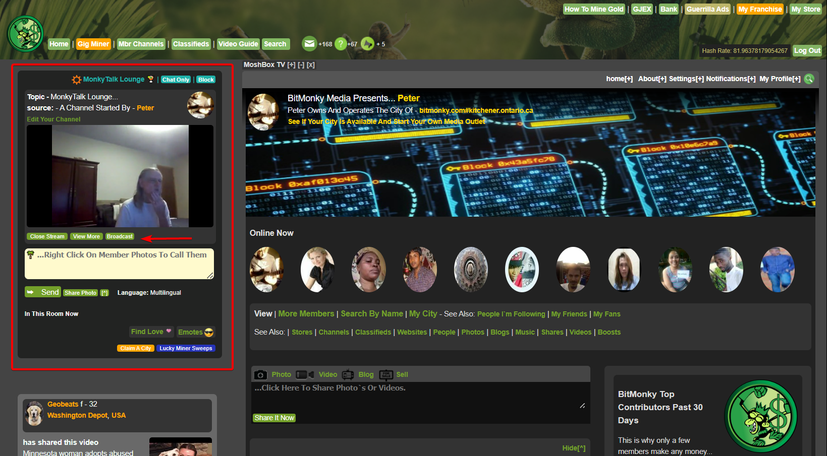Image resolution: width=827 pixels, height=456 pixels.
Task: Click the [^] control beside Share Photo
Action: pyautogui.click(x=104, y=293)
